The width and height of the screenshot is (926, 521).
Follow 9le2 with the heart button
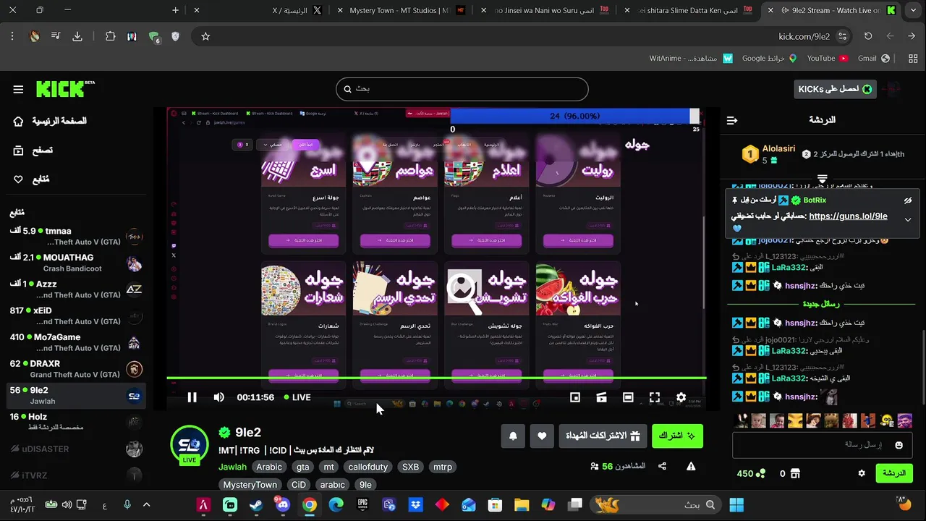click(542, 436)
